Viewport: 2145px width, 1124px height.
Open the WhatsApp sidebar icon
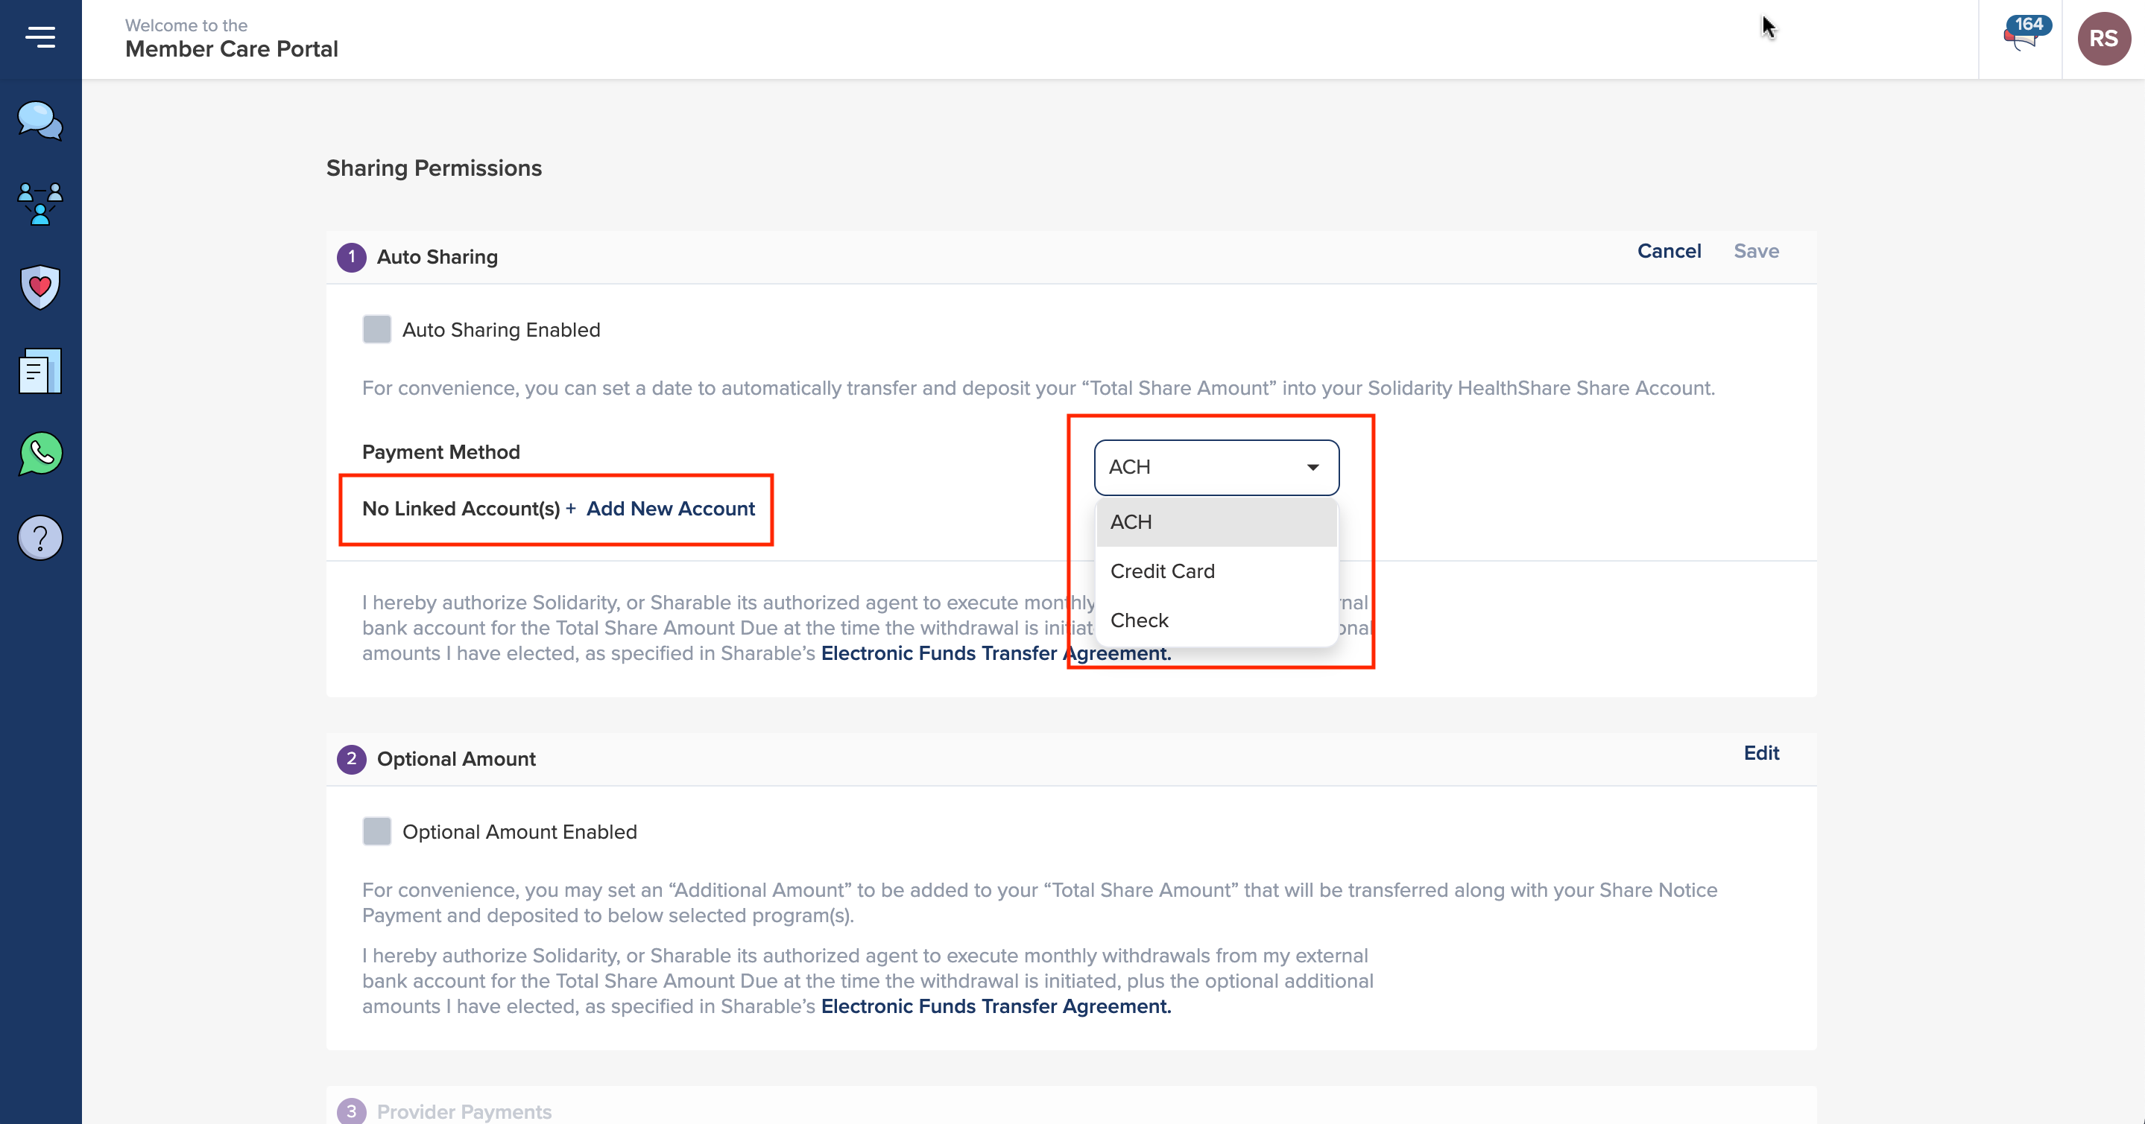[x=40, y=454]
